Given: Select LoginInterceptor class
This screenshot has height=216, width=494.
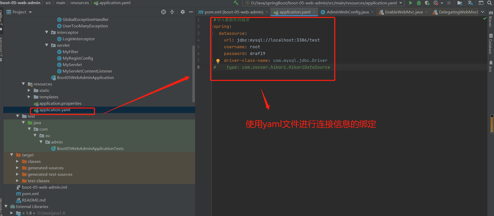Looking at the screenshot, I should (79, 39).
